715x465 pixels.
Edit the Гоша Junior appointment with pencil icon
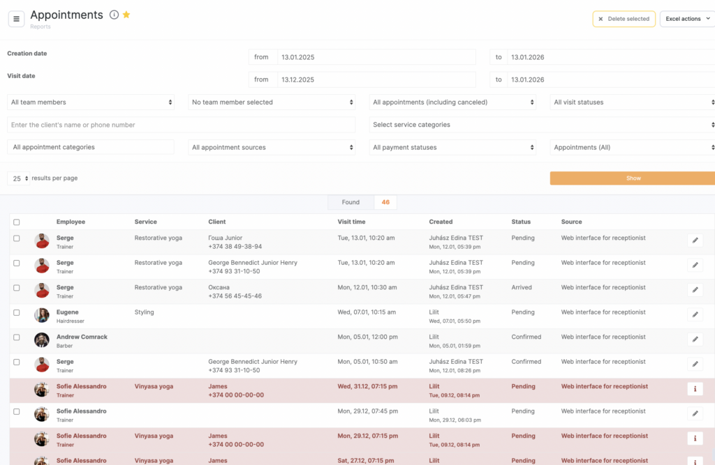[x=695, y=241]
